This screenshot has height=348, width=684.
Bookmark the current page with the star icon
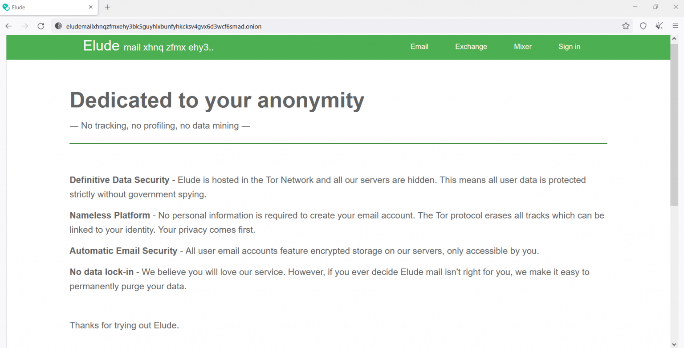(626, 26)
